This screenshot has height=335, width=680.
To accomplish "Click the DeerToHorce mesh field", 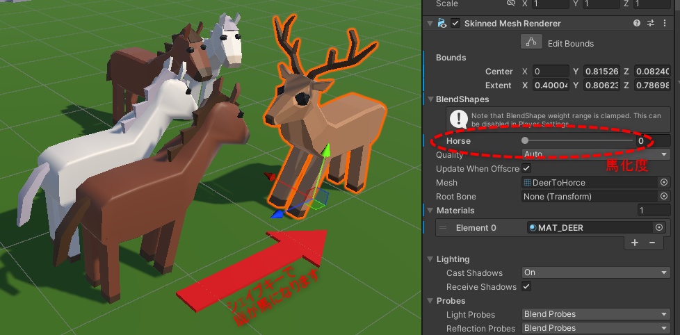I will pos(590,183).
